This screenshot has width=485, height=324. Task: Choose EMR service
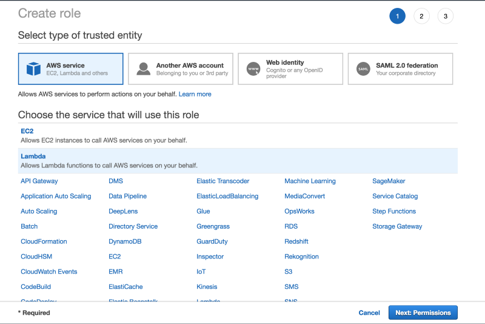116,272
